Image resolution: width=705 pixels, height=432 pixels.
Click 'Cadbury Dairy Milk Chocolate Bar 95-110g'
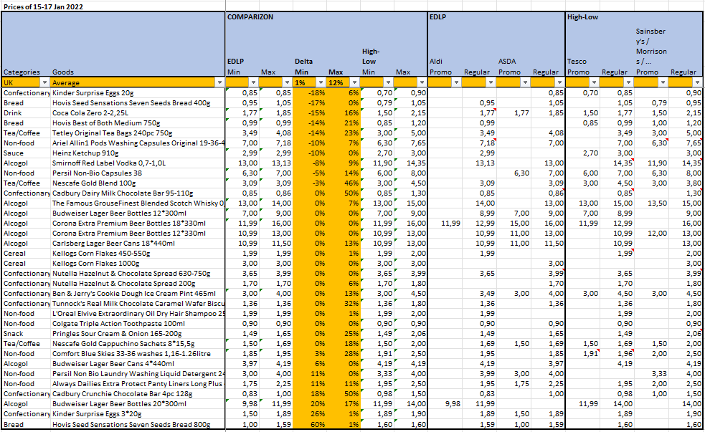(x=123, y=193)
